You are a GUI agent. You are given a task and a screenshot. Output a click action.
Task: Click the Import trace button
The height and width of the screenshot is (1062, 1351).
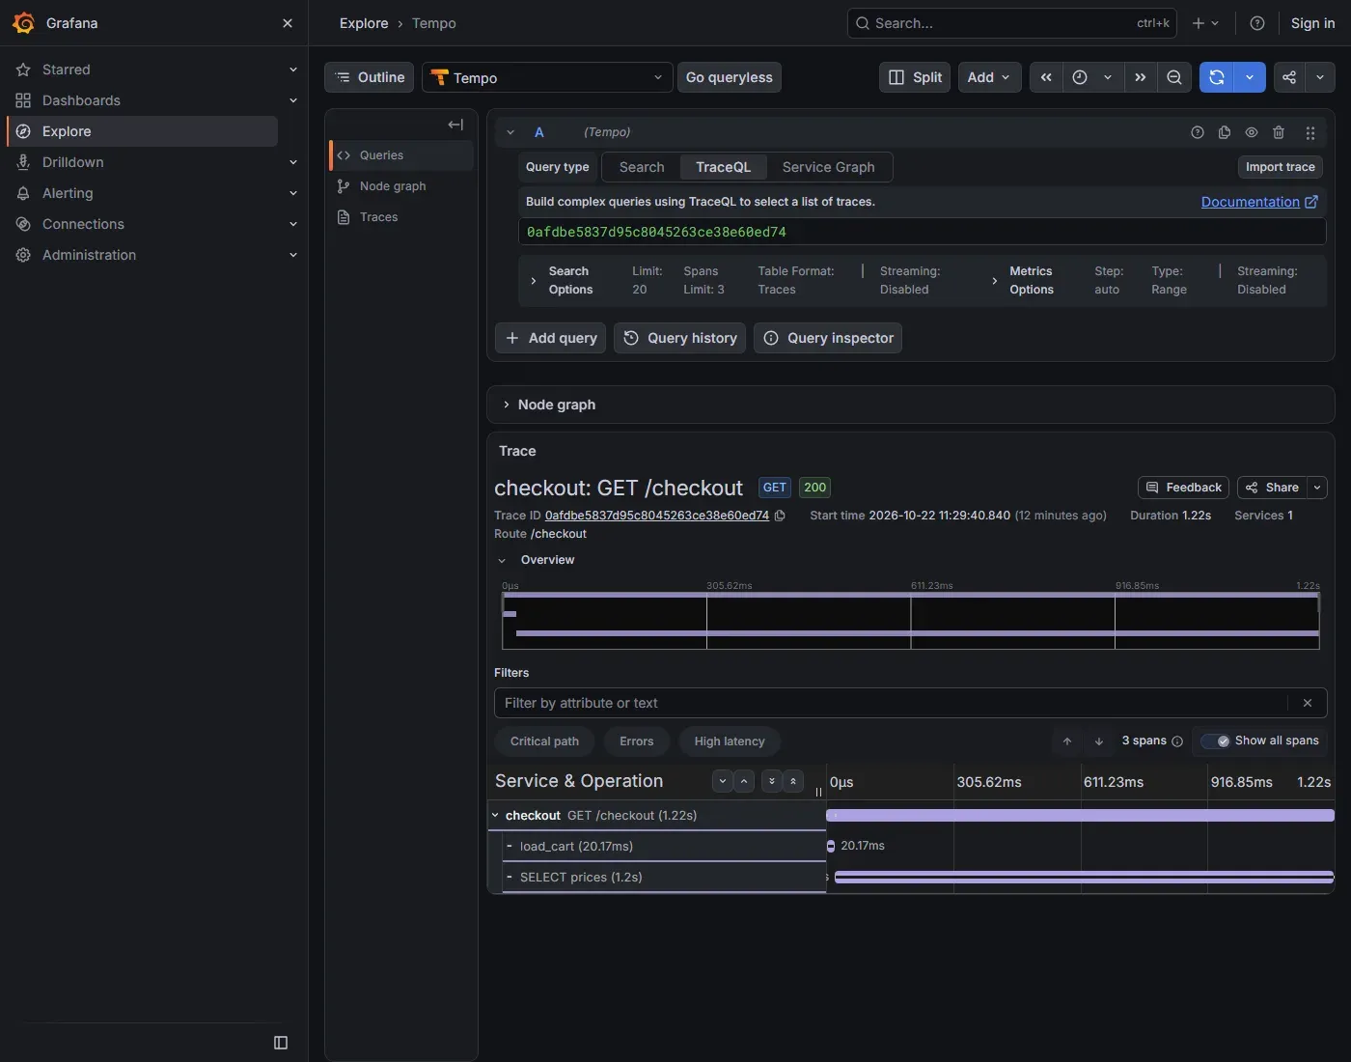pos(1281,167)
